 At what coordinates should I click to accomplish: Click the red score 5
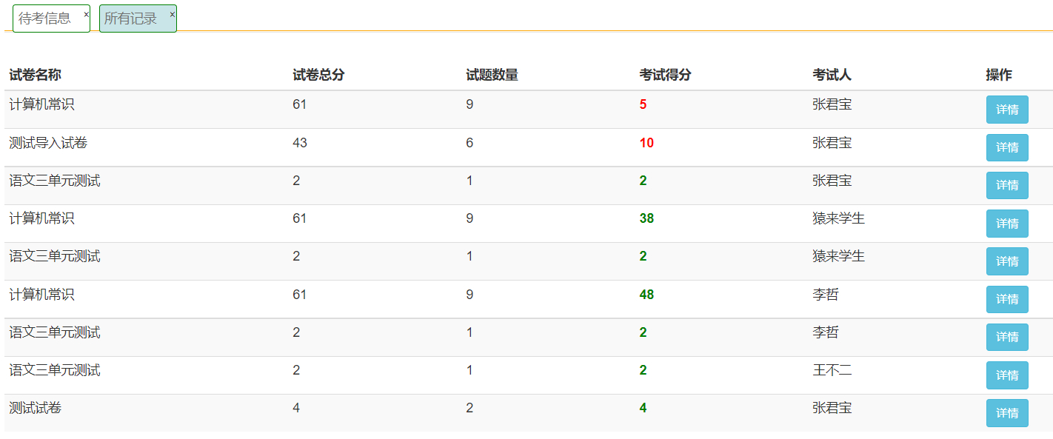pos(643,105)
